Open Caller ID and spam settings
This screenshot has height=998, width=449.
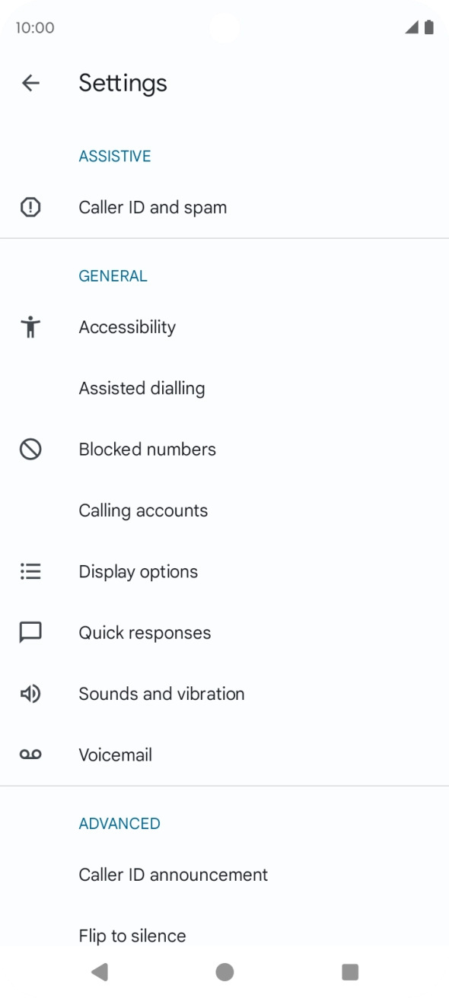pos(153,207)
